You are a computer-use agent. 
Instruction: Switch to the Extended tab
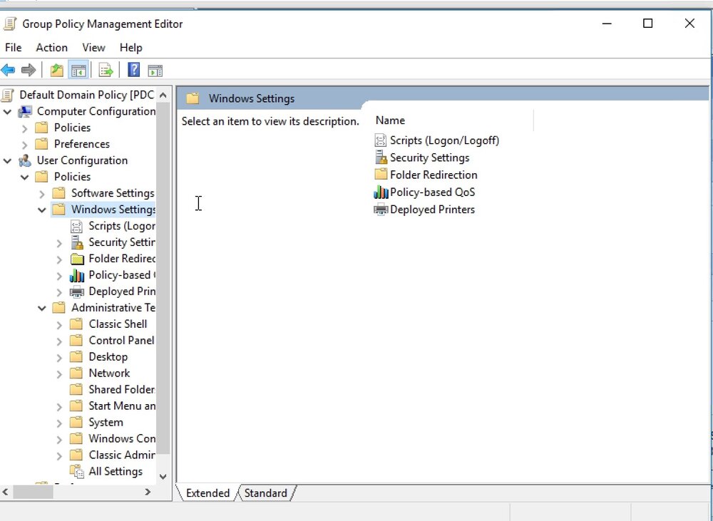click(207, 493)
